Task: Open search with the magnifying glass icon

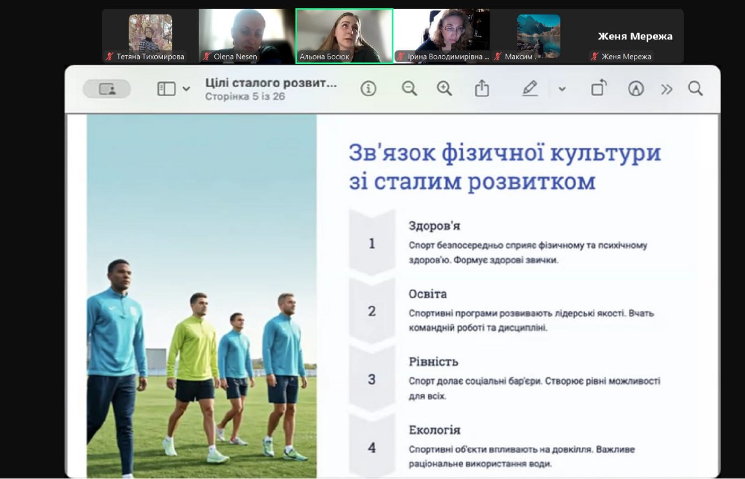Action: [x=695, y=88]
